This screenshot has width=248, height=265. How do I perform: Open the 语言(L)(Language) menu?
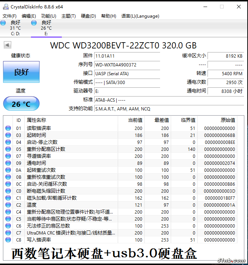tap(140, 16)
